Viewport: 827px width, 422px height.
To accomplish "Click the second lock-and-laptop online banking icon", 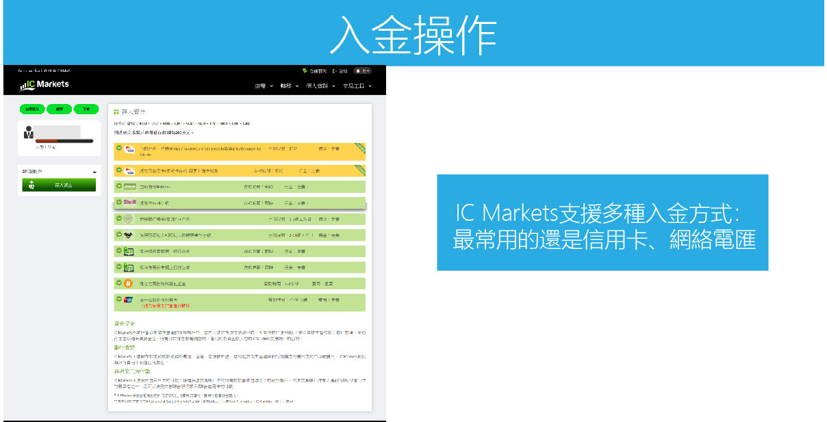I will (128, 267).
